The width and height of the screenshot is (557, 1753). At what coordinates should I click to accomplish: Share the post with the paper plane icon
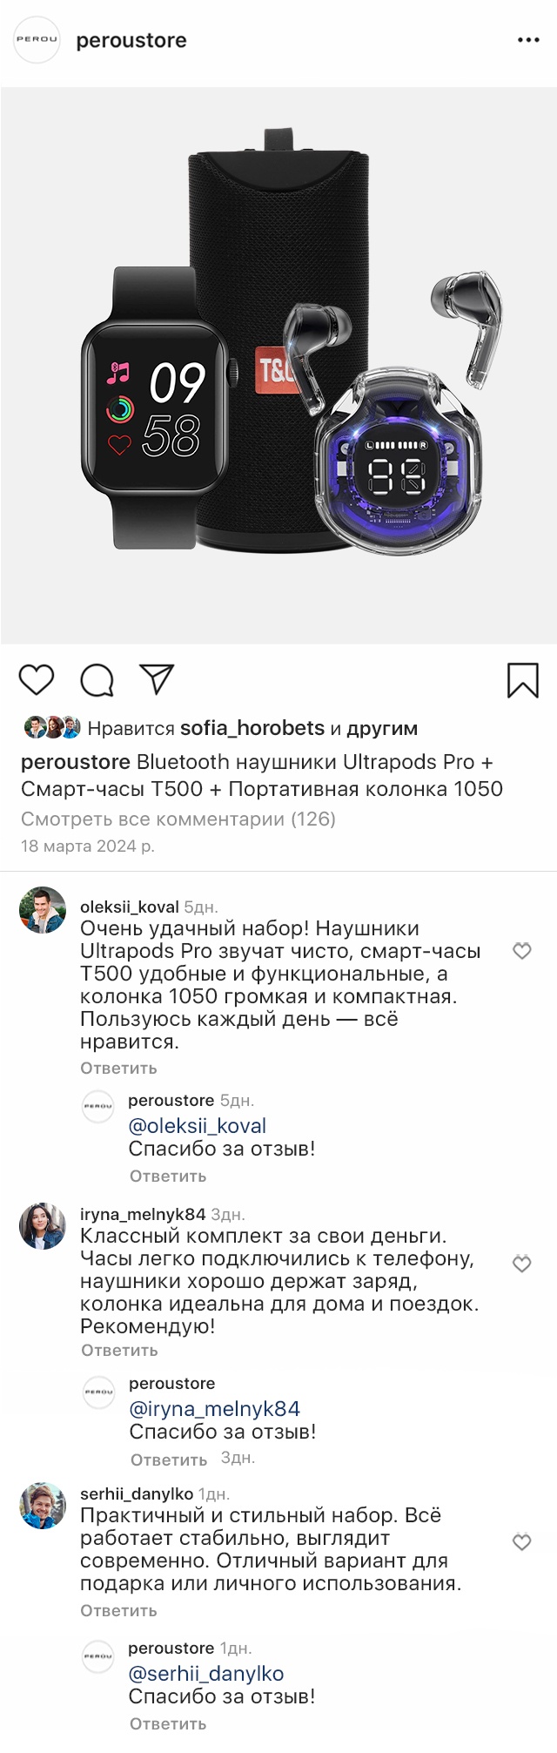click(157, 679)
